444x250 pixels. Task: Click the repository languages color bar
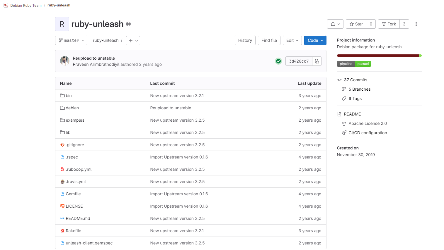pyautogui.click(x=379, y=56)
